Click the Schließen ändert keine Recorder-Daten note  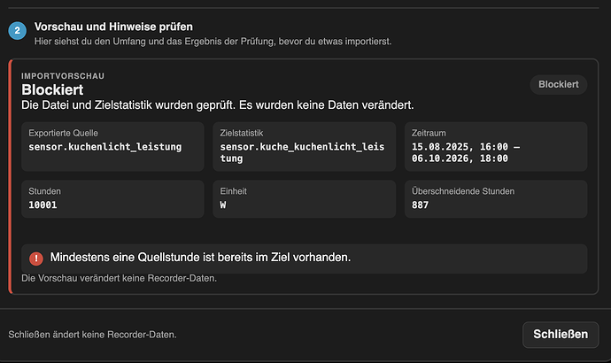(x=92, y=335)
